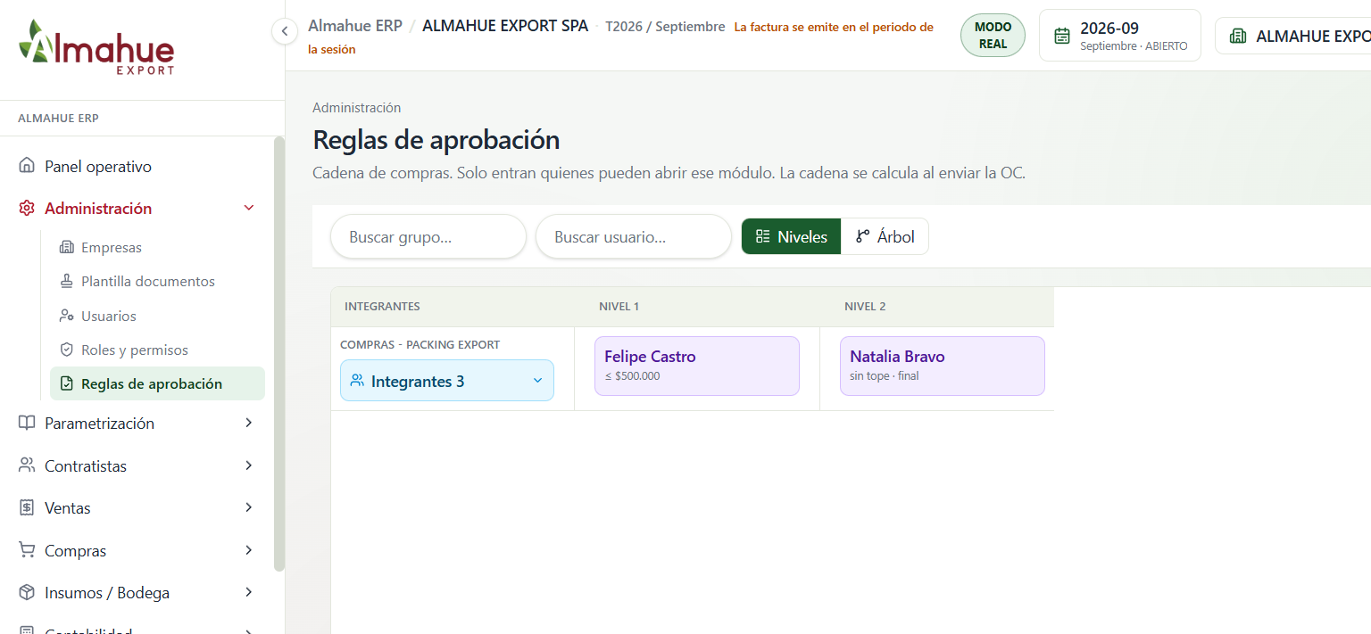Screen dimensions: 1371x634
Task: Click the Integrantes 3 people icon
Action: pos(357,381)
